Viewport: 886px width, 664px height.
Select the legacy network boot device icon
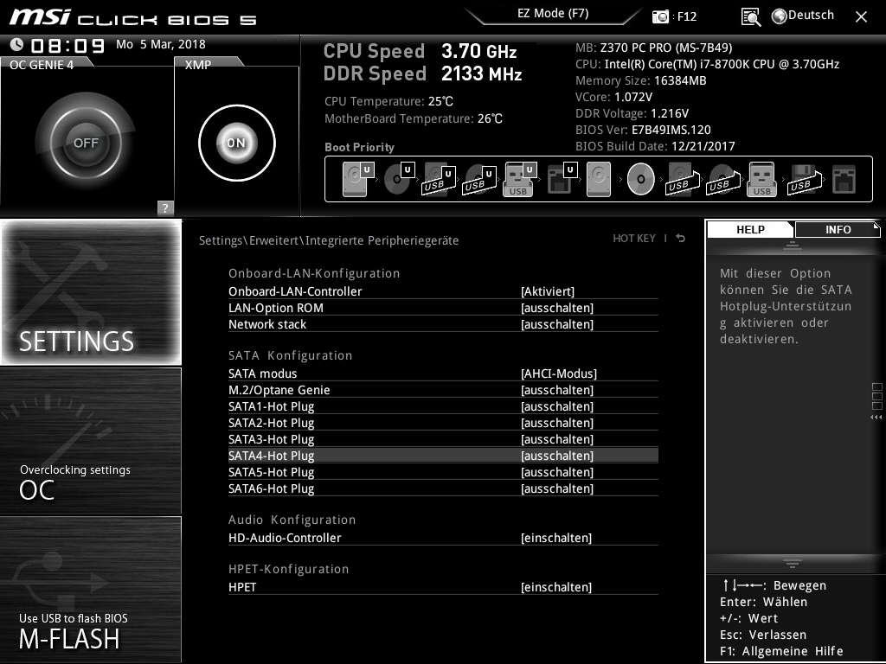point(844,180)
